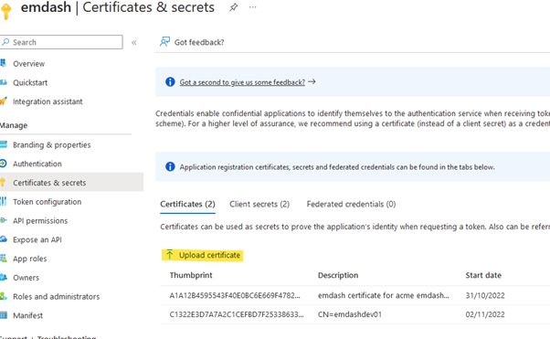Screen dimensions: 550x339
Task: Switch to Client secrets (2) tab
Action: [259, 205]
